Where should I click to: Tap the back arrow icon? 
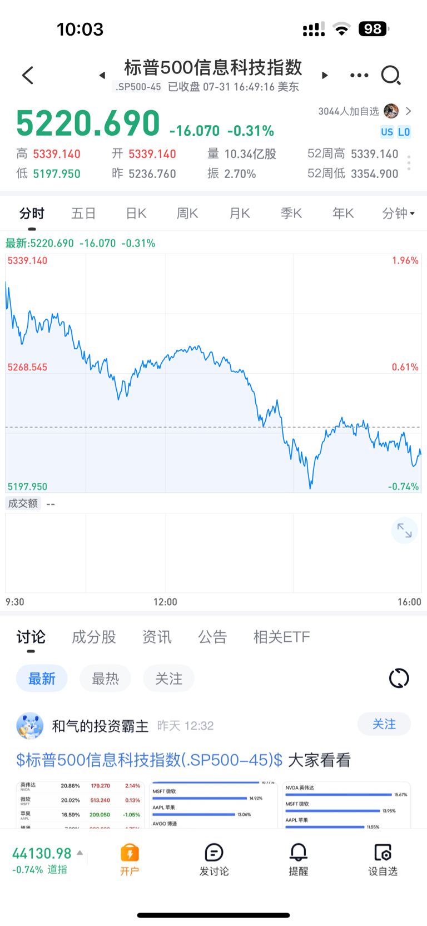(28, 75)
